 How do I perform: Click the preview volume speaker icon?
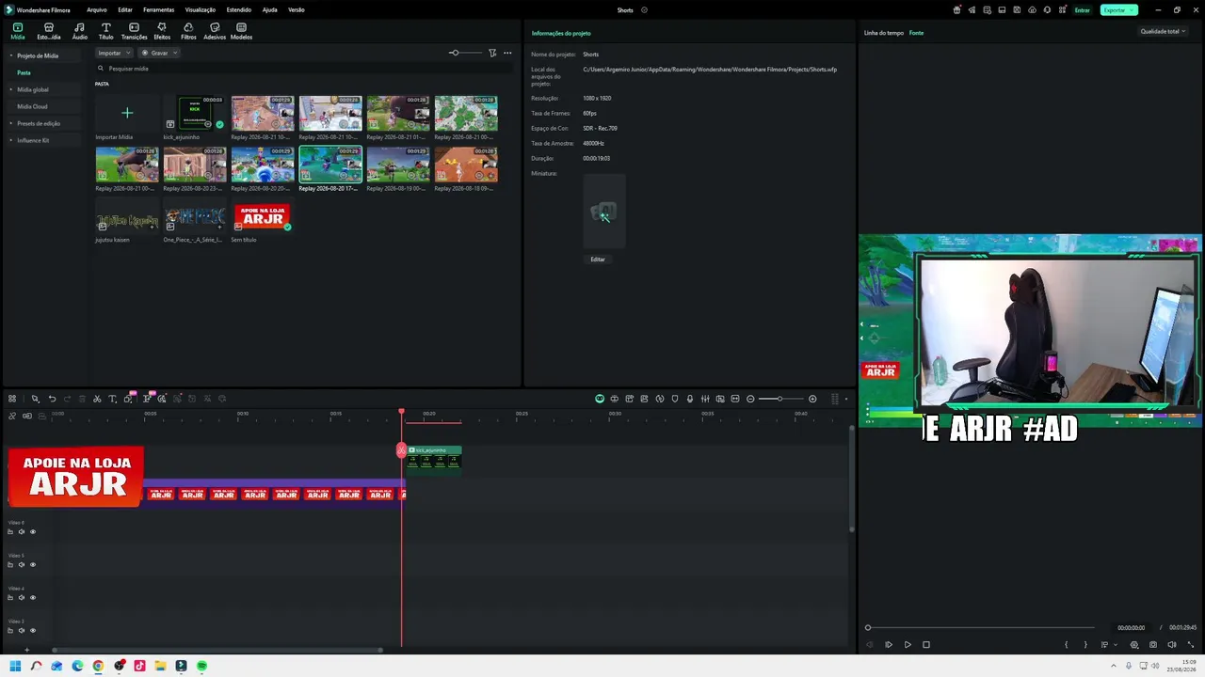click(1172, 645)
